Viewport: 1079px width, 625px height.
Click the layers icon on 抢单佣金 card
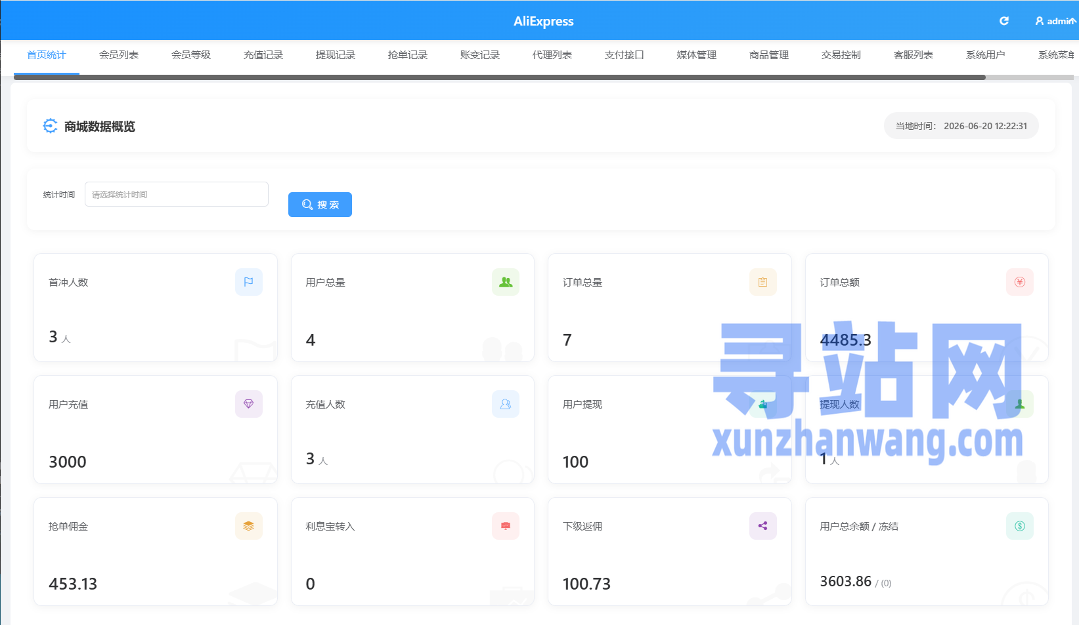tap(249, 526)
